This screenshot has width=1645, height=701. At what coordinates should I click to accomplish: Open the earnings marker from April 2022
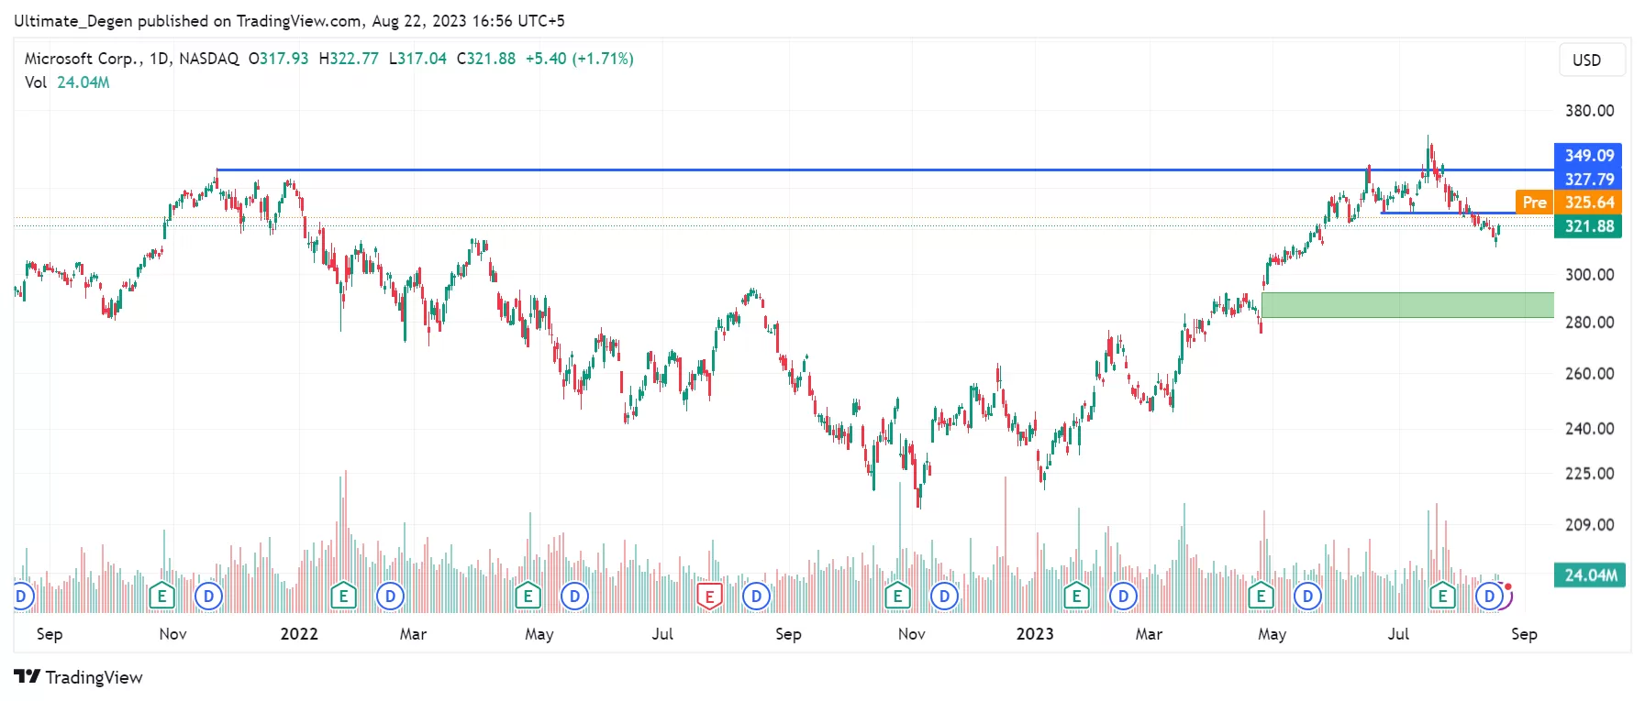point(528,597)
